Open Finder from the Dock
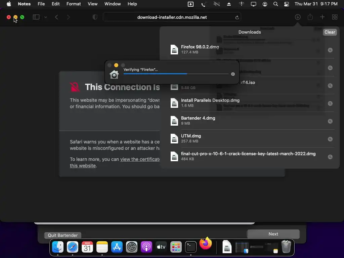Viewport: 344px width, 258px height. point(58,247)
